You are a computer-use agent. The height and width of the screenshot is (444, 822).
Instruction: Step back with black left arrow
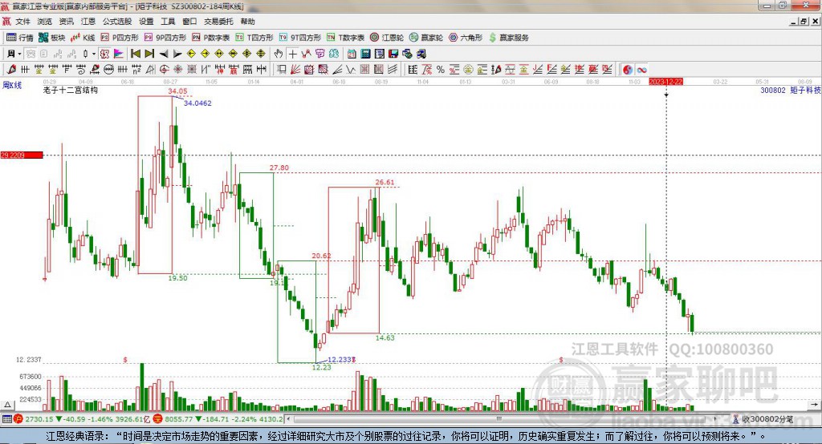[x=164, y=54]
